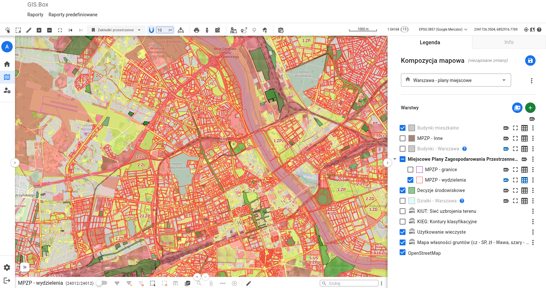Switch to the Info tab
The image size is (546, 288).
pyautogui.click(x=509, y=42)
